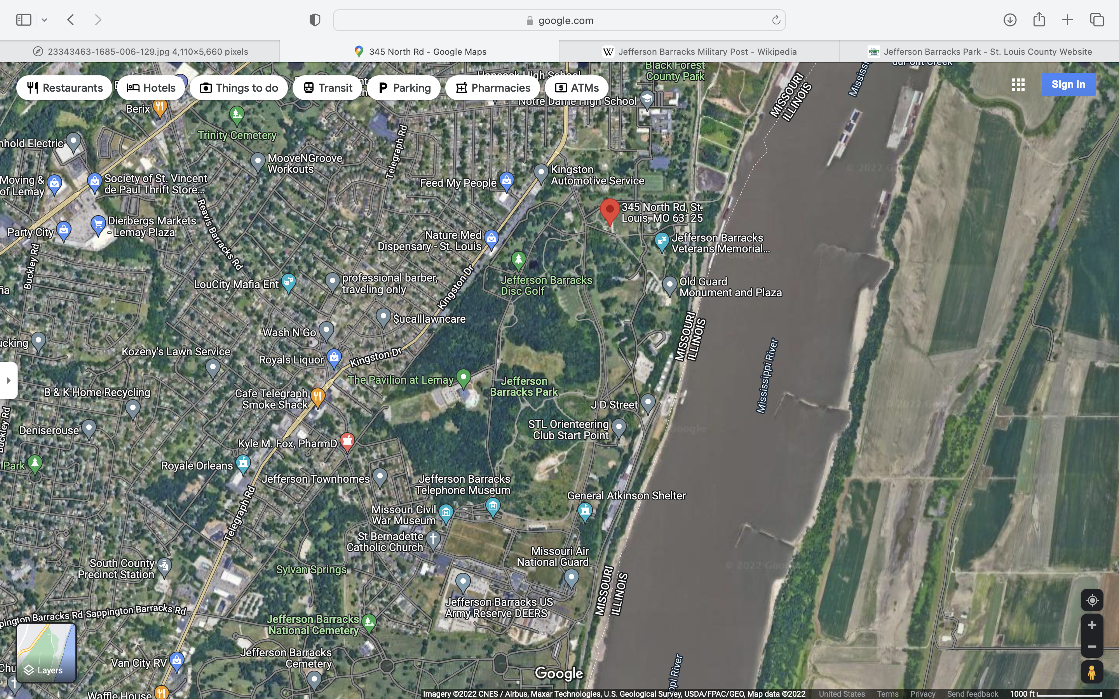Switch to St. Louis County Website tab
Image resolution: width=1119 pixels, height=699 pixels.
point(980,51)
